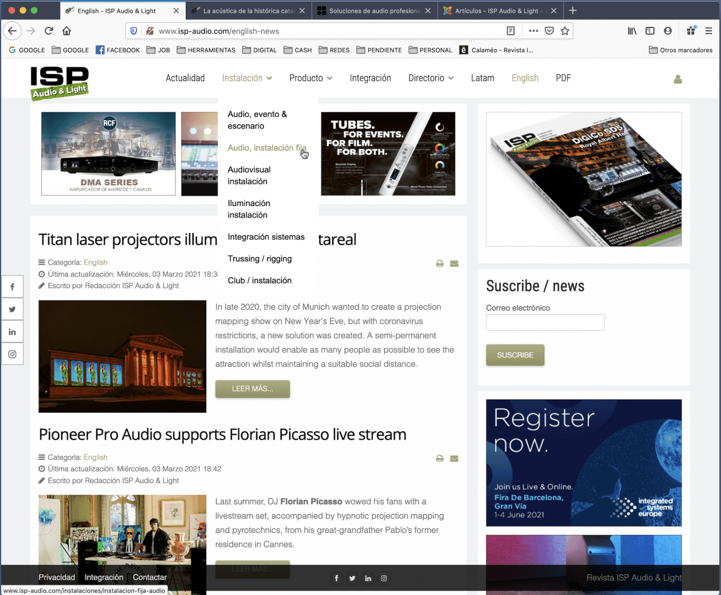Open the Latam nav link
The image size is (721, 595).
[483, 78]
